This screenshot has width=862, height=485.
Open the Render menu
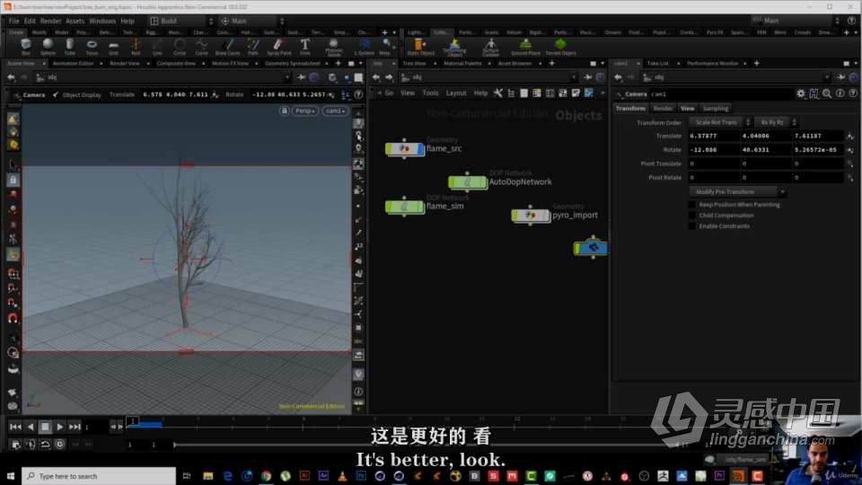50,21
